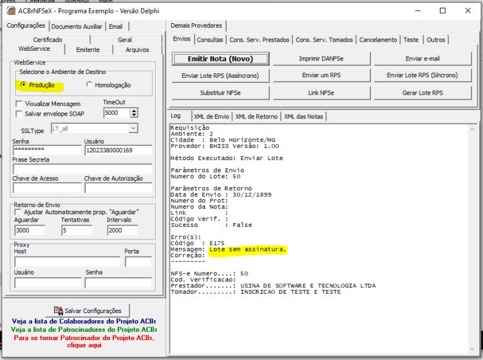Select the Homologação environment option
This screenshot has width=483, height=360.
point(89,84)
